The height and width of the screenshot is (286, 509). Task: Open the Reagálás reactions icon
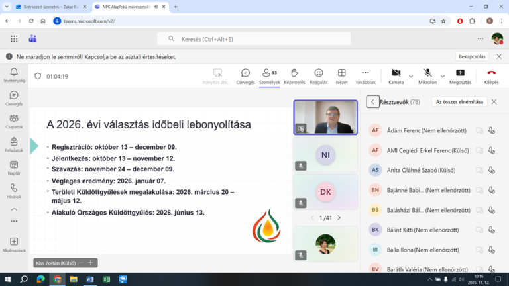318,73
